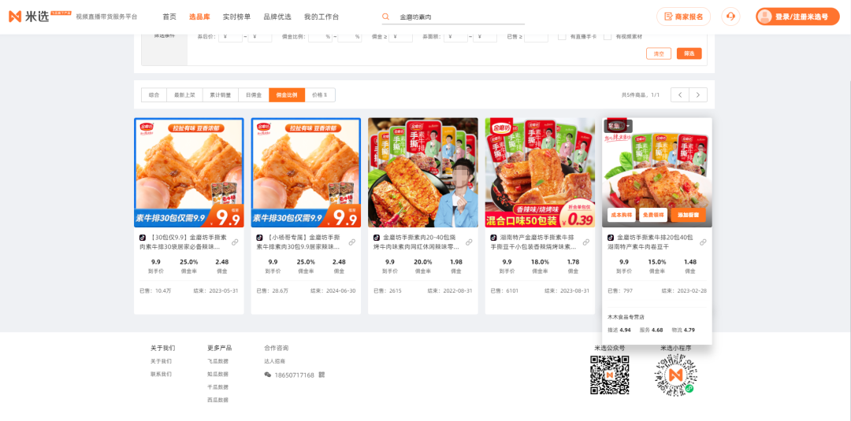
Task: Click 成本购样 button on last product
Action: pyautogui.click(x=622, y=215)
